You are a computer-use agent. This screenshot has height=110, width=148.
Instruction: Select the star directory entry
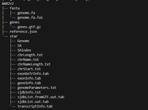(14, 36)
